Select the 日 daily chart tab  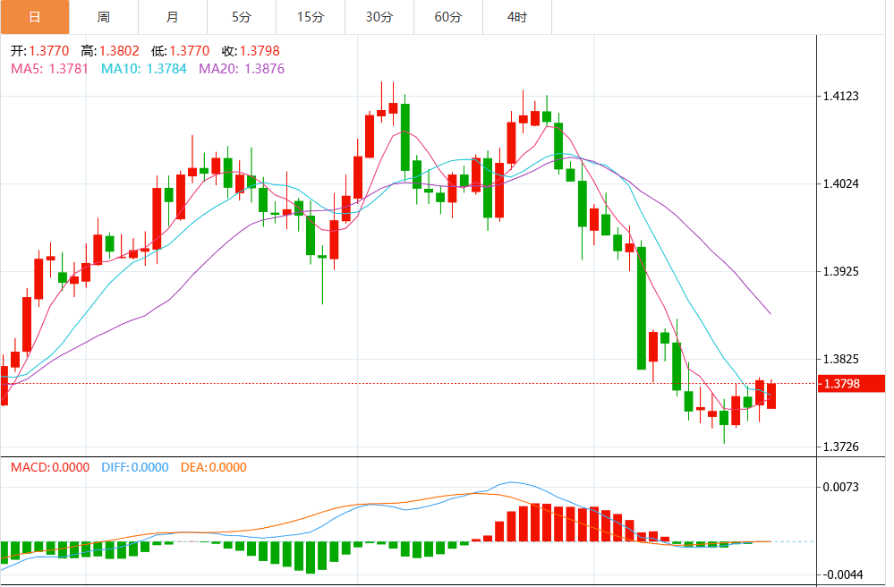pos(34,17)
